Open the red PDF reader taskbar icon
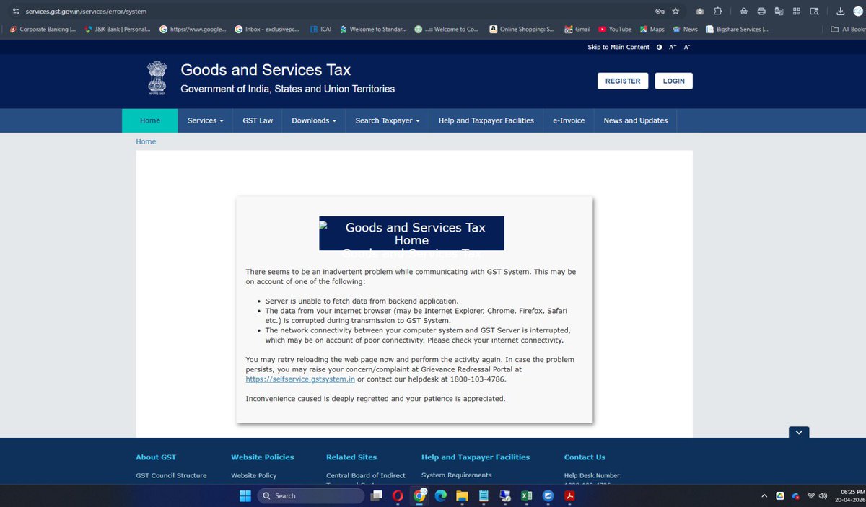 [569, 496]
